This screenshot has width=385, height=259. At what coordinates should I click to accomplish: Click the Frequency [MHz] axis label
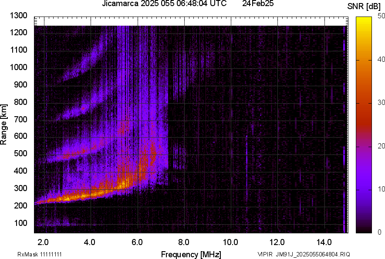pos(191,254)
